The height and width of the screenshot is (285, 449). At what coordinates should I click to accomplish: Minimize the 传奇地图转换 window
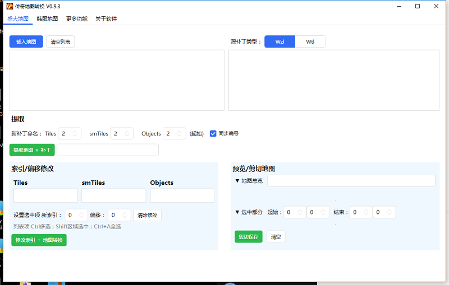(x=399, y=6)
